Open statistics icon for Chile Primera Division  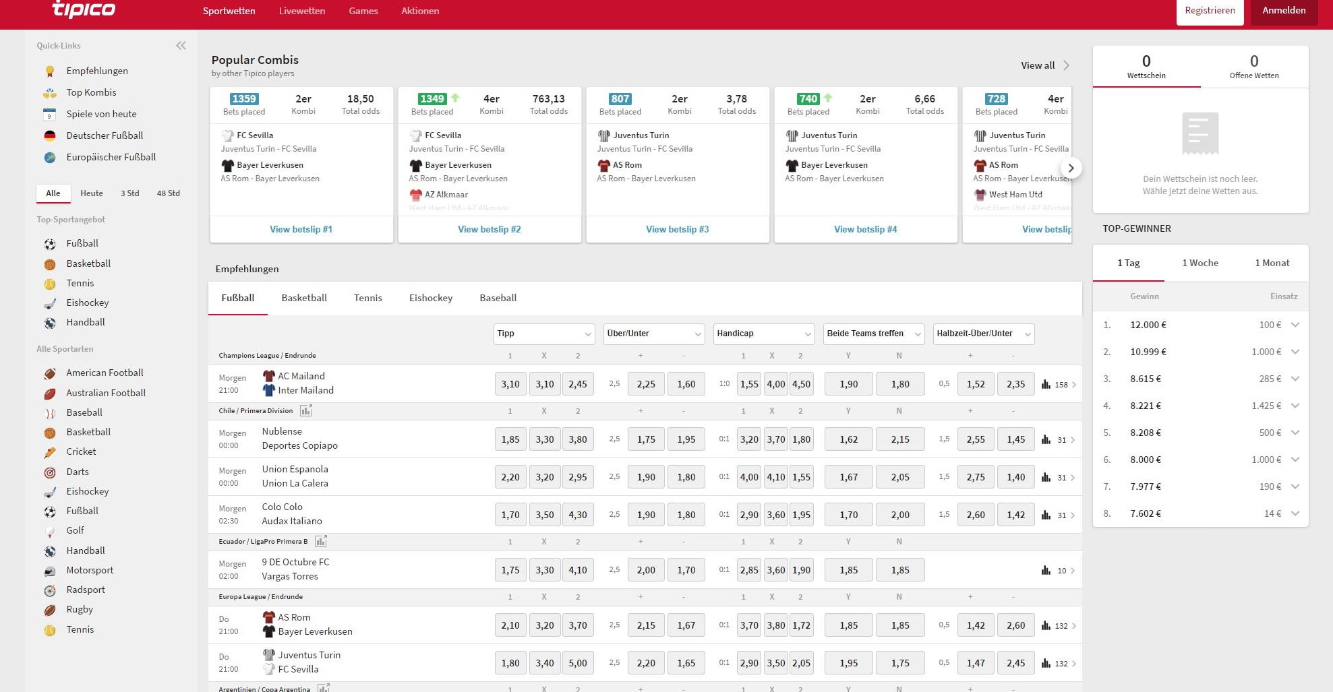pos(306,410)
